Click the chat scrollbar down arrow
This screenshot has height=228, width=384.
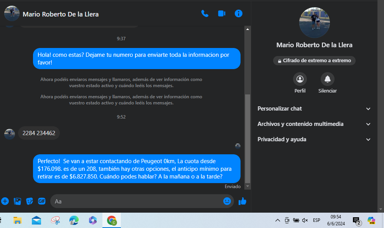248,186
